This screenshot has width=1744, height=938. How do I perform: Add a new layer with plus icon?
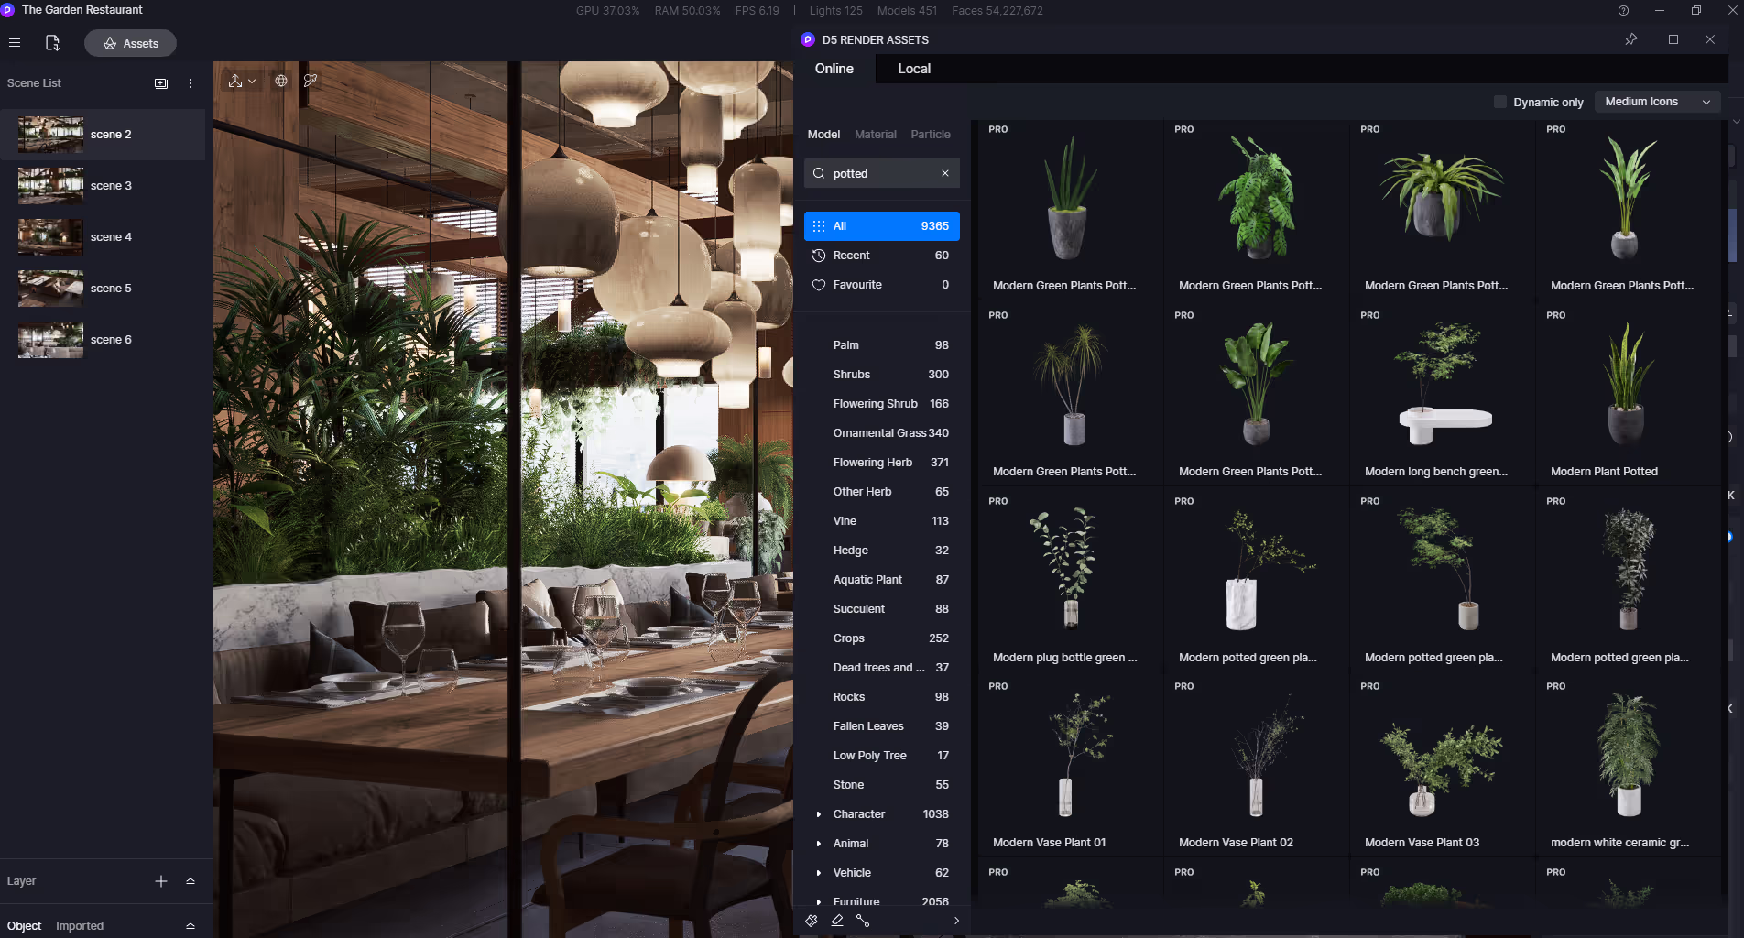tap(161, 881)
